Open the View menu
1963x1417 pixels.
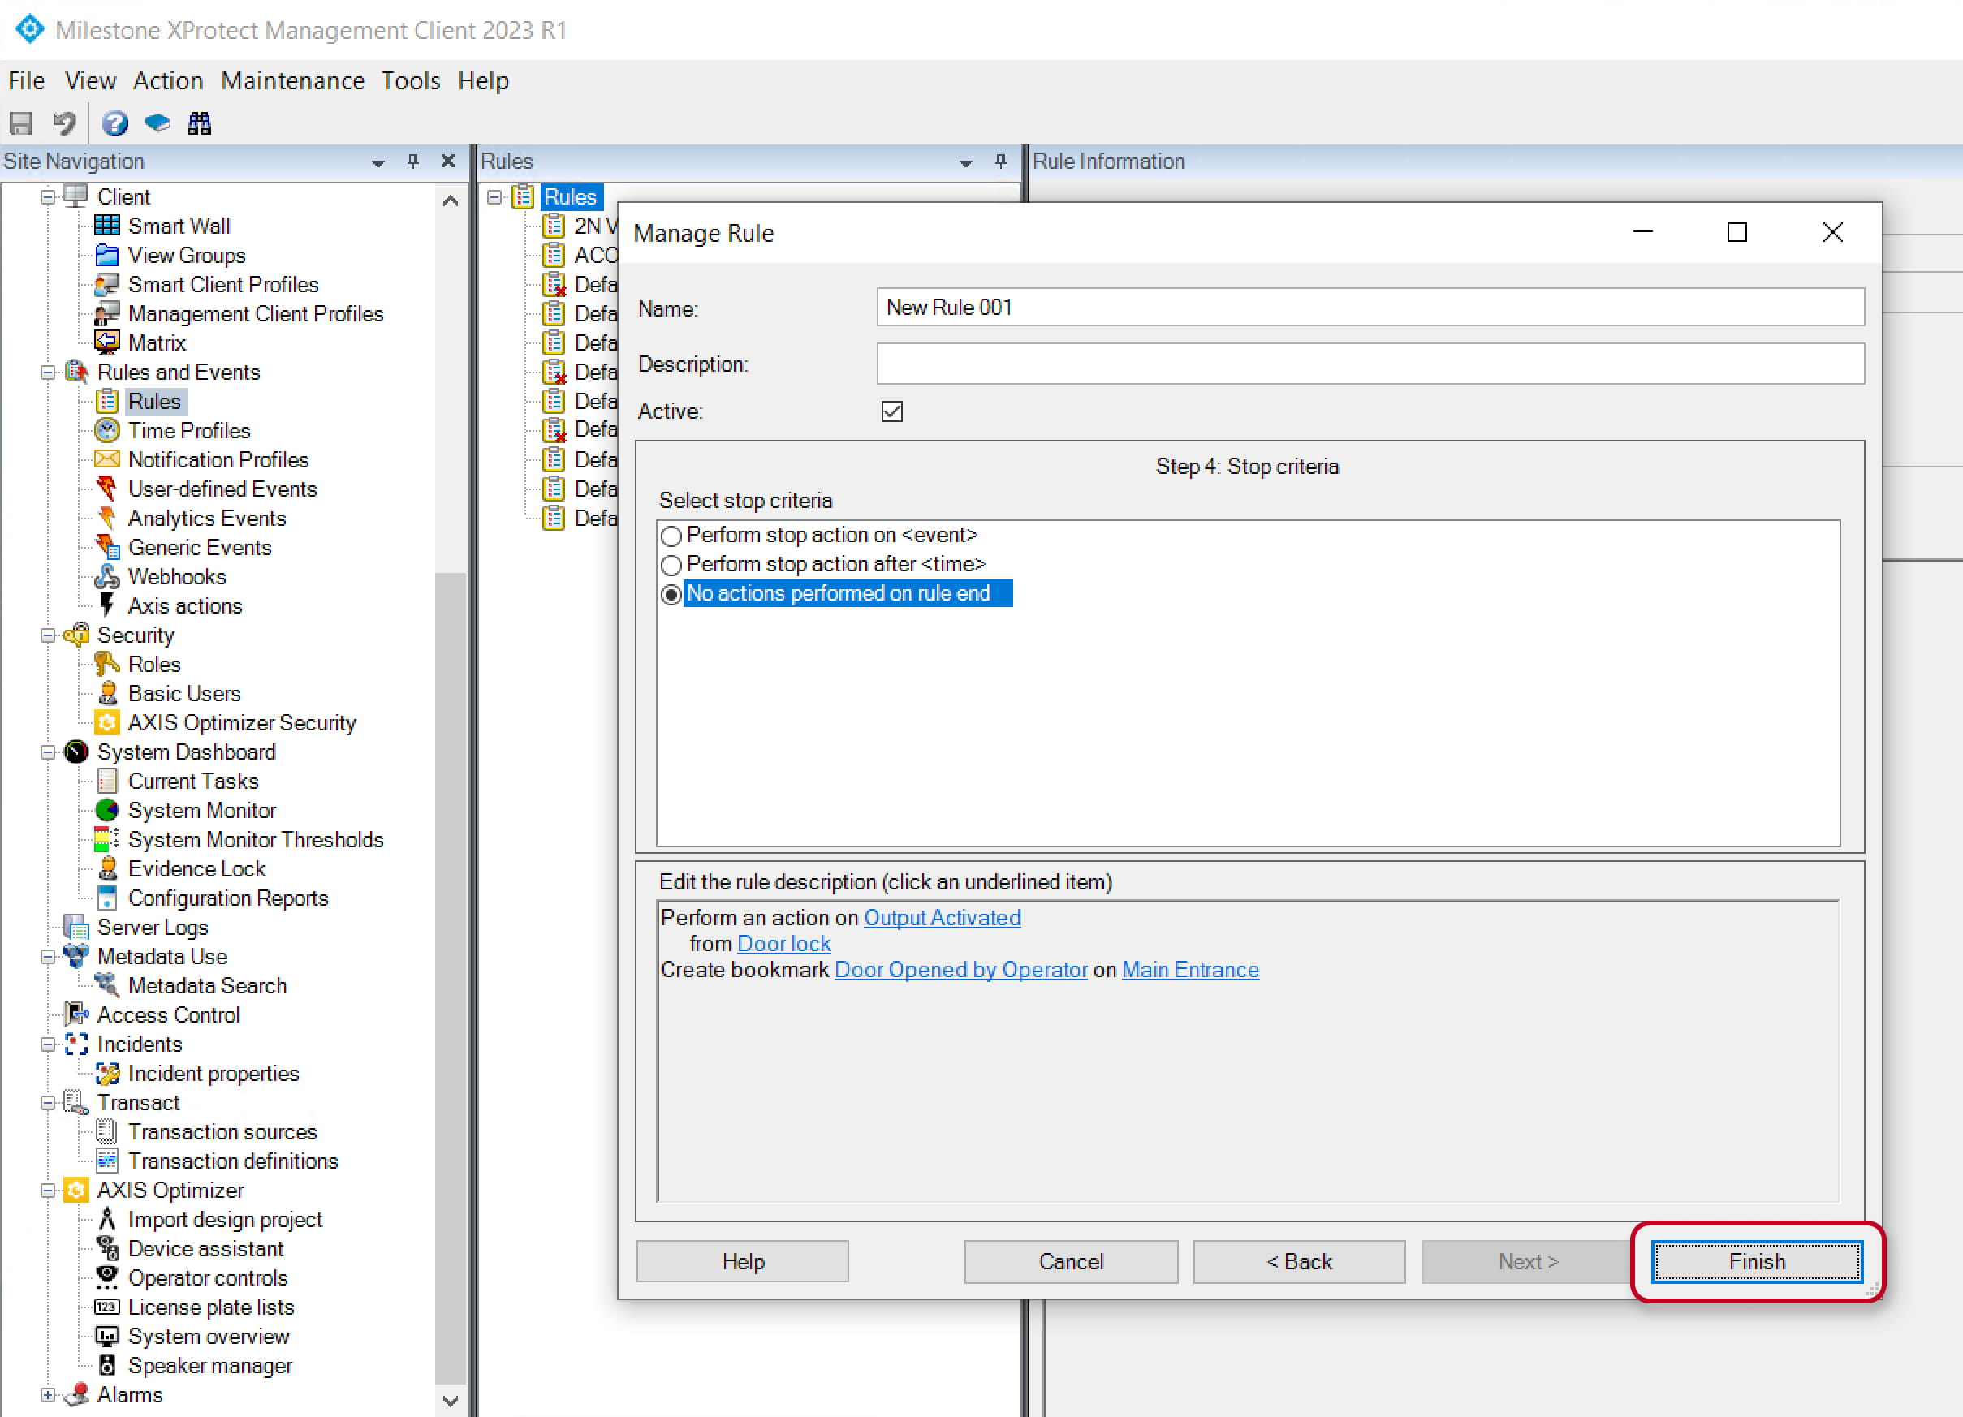coord(90,80)
